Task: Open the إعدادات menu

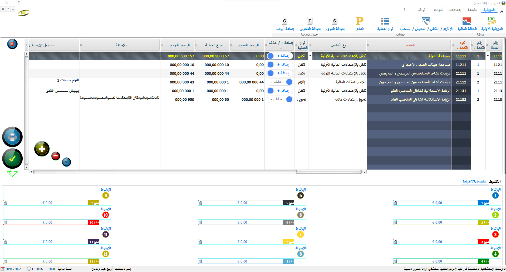Action: (x=455, y=10)
